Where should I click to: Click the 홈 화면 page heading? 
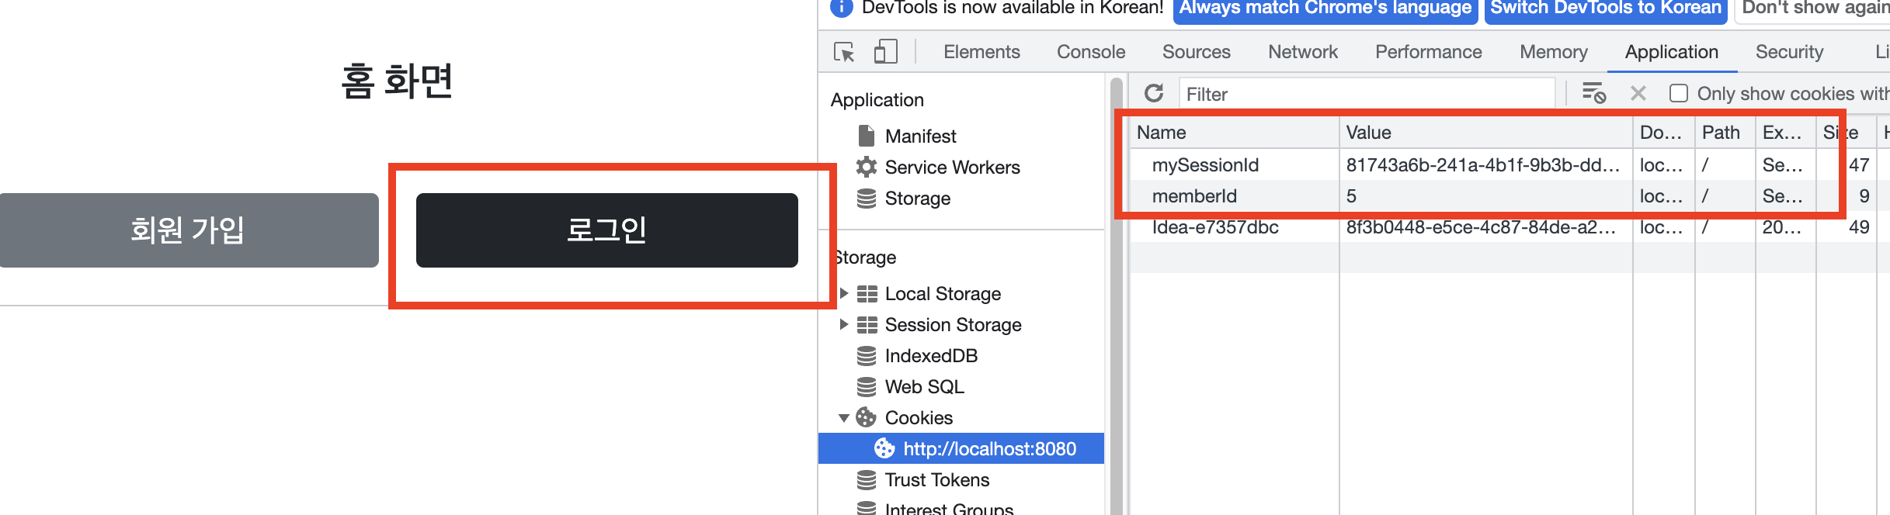[x=397, y=81]
